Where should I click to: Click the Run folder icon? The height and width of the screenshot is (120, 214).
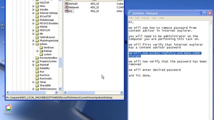point(37,72)
